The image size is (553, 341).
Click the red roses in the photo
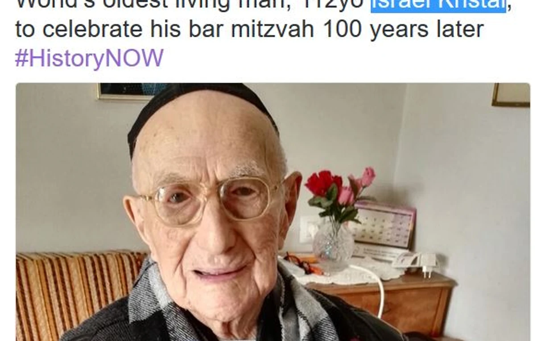pyautogui.click(x=323, y=183)
